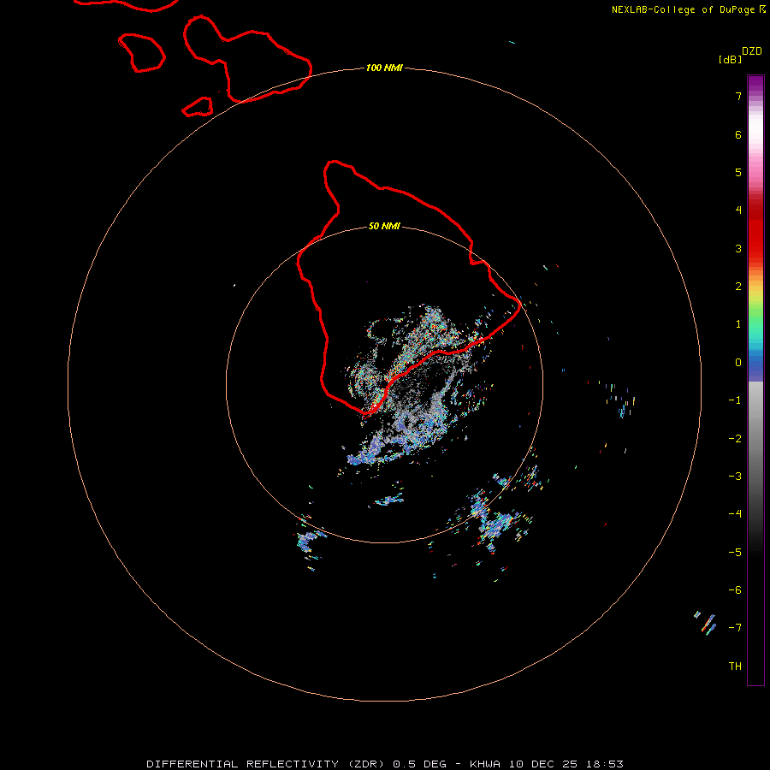Click the color bar value 7
This screenshot has height=770, width=770.
pyautogui.click(x=738, y=96)
